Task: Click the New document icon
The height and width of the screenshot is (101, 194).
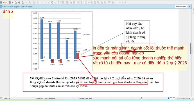Action: (x=1, y=3)
